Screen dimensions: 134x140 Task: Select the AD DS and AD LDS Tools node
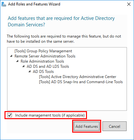tap(48, 66)
